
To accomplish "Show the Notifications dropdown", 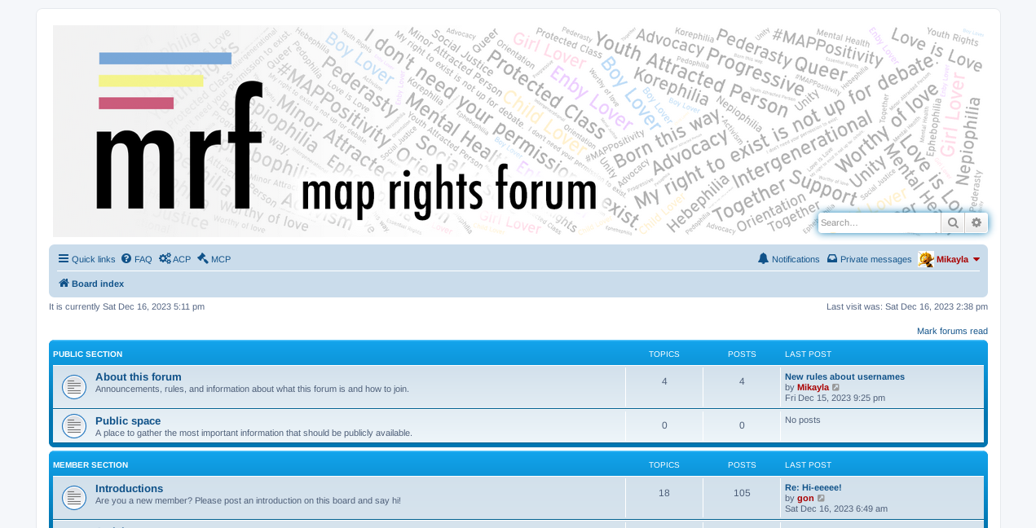I will [789, 259].
